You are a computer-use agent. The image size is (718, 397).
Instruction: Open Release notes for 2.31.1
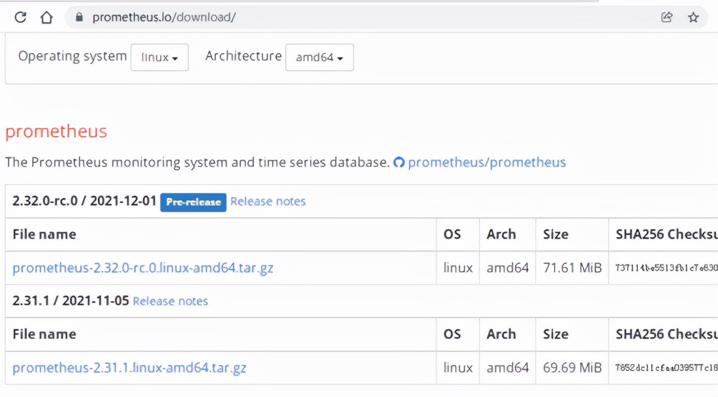click(x=170, y=301)
